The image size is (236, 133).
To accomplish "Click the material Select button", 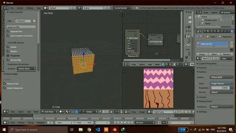I will [214, 54].
